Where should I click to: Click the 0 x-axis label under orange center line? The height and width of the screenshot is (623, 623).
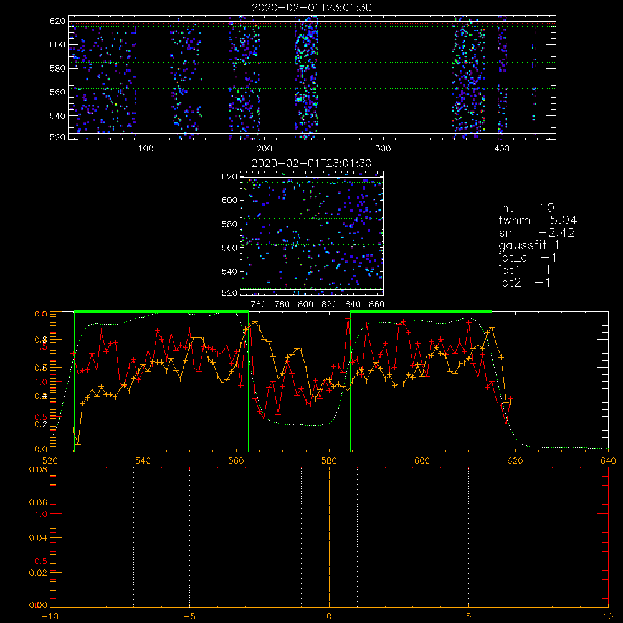pos(329,617)
